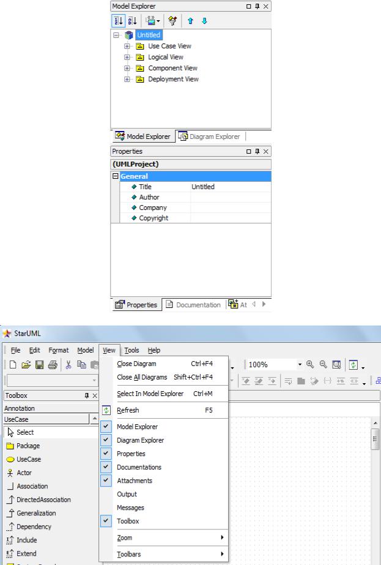Choose Close Diagram in View menu
The image size is (381, 565).
pyautogui.click(x=164, y=364)
